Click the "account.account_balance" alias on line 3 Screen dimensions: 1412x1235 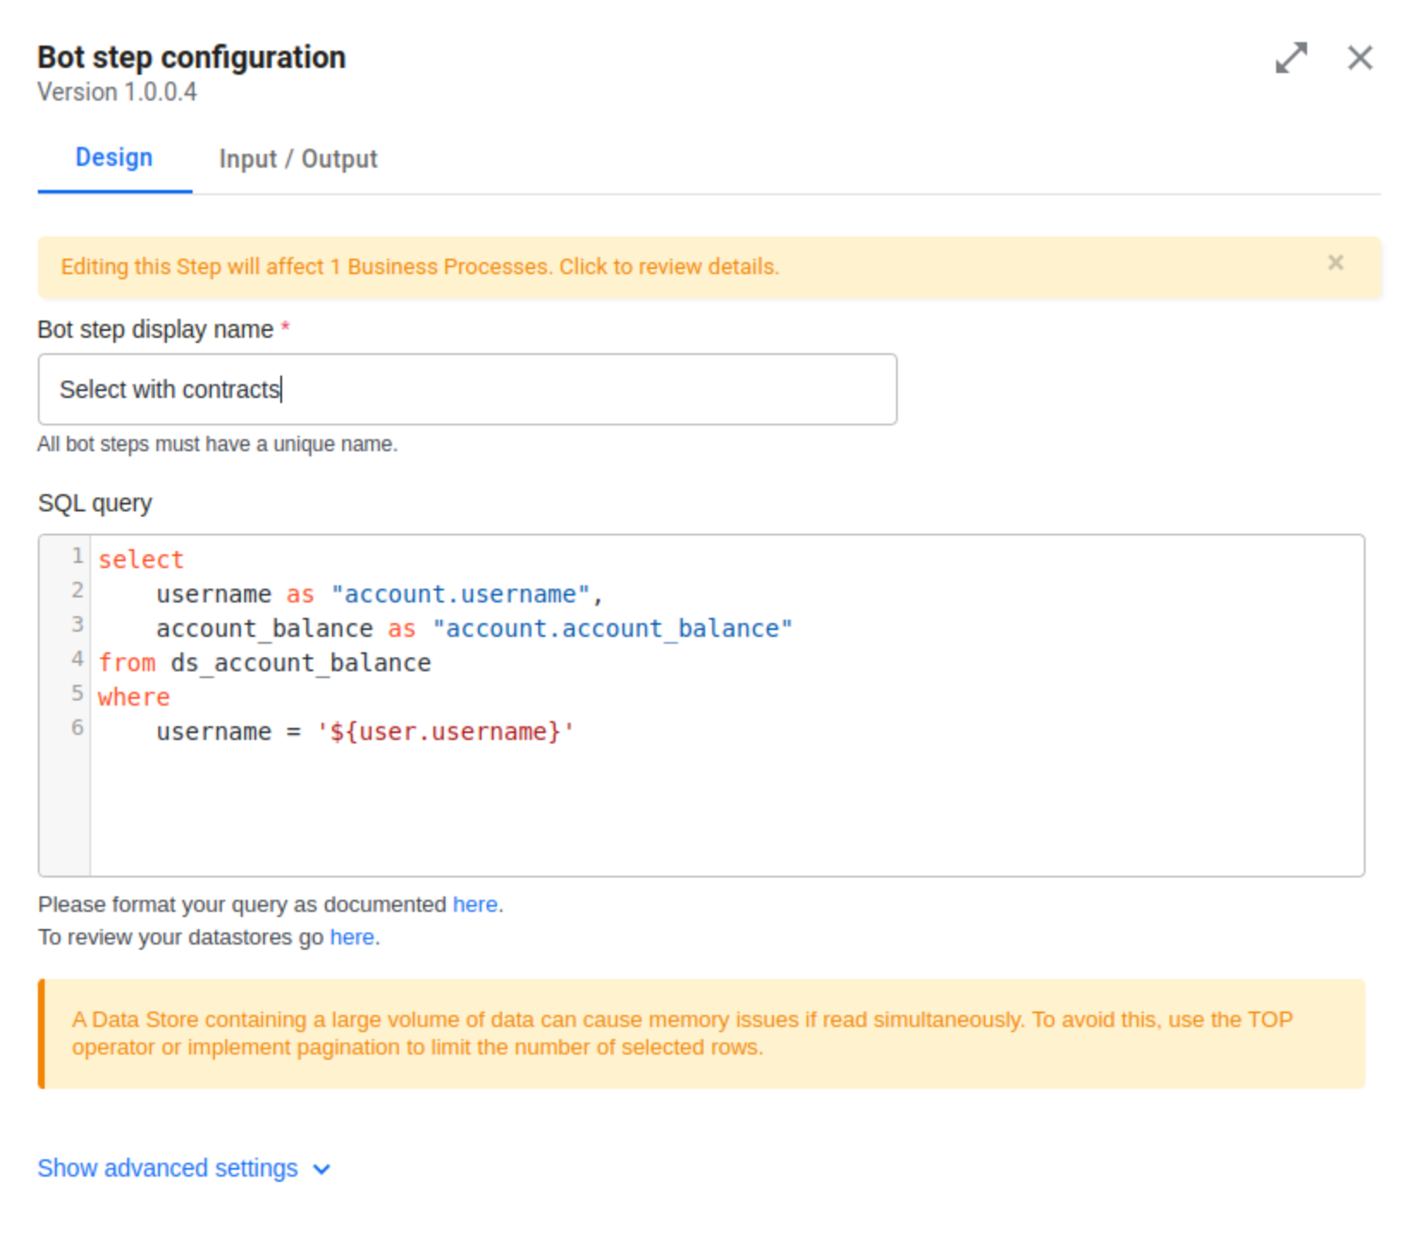pyautogui.click(x=612, y=628)
